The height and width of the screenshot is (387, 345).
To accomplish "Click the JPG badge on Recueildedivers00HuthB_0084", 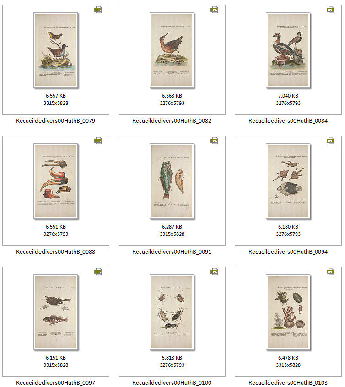I will pyautogui.click(x=330, y=10).
